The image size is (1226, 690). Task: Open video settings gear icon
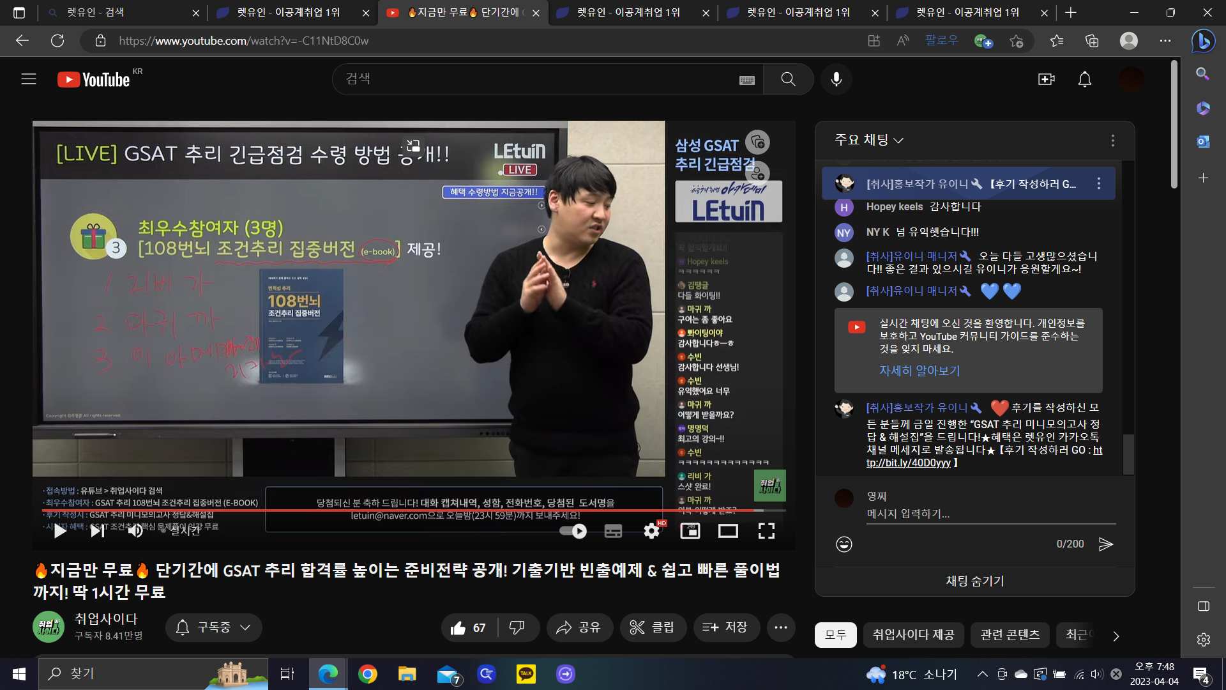pyautogui.click(x=652, y=531)
